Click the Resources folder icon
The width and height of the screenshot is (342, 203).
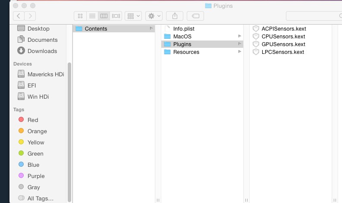[x=167, y=52]
